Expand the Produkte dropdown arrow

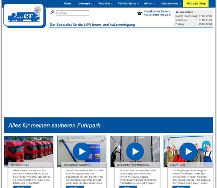[x=112, y=4]
